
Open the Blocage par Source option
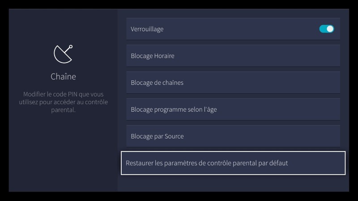157,136
